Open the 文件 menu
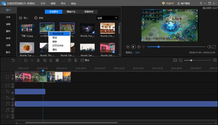The height and width of the screenshot is (125, 218). (43, 3)
